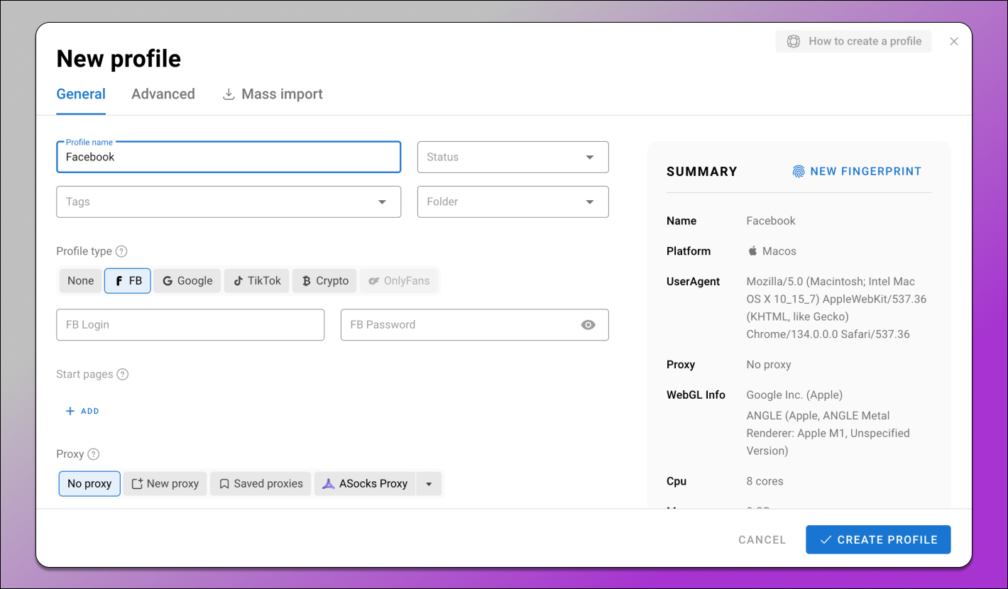Show help for Start pages
The image size is (1008, 589).
123,374
